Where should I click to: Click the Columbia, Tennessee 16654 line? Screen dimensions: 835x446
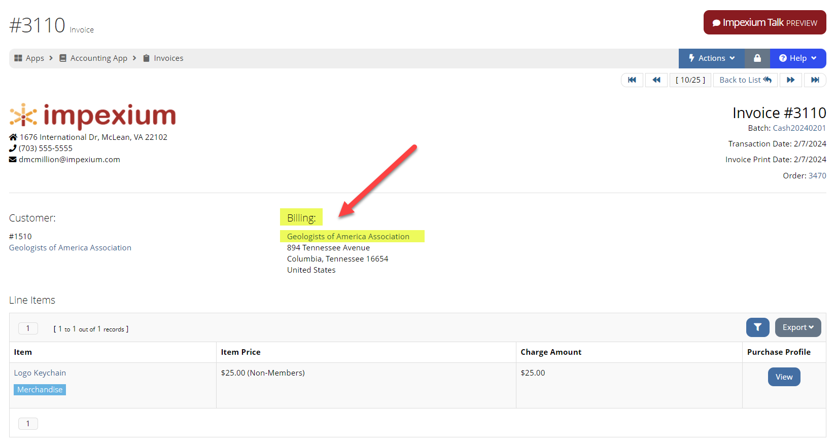[x=337, y=259]
